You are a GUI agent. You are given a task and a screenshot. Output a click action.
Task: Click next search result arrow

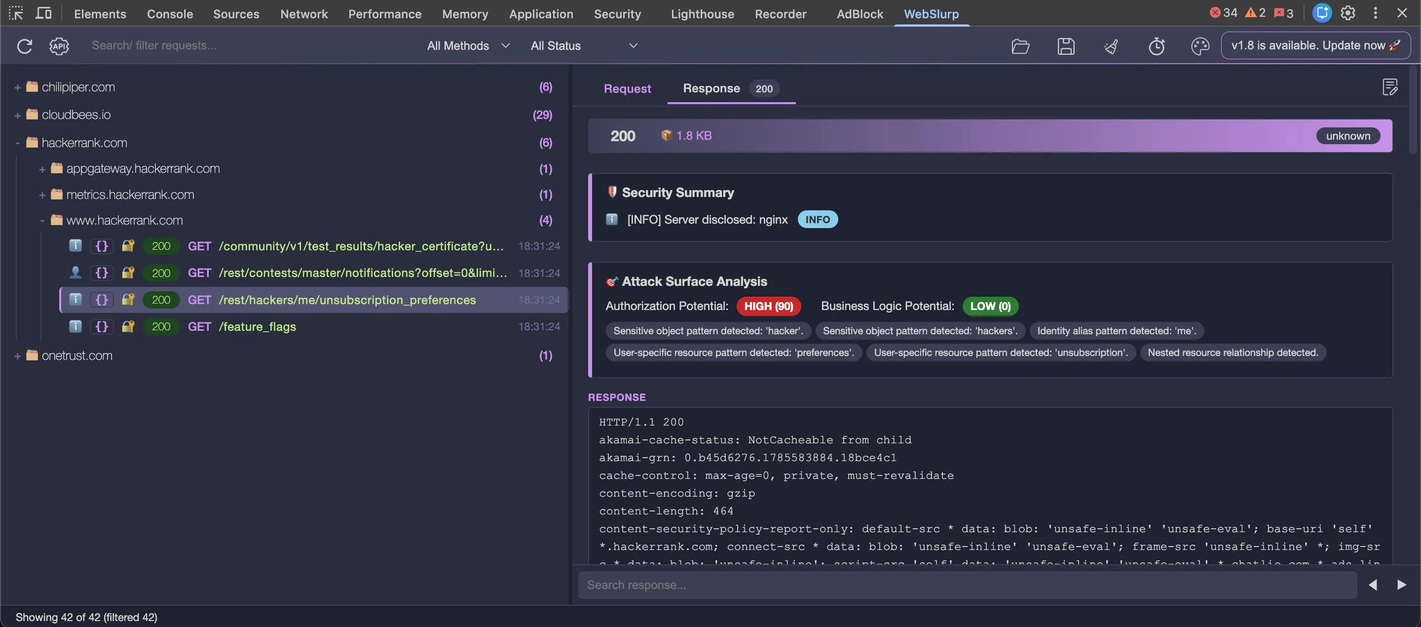1401,585
